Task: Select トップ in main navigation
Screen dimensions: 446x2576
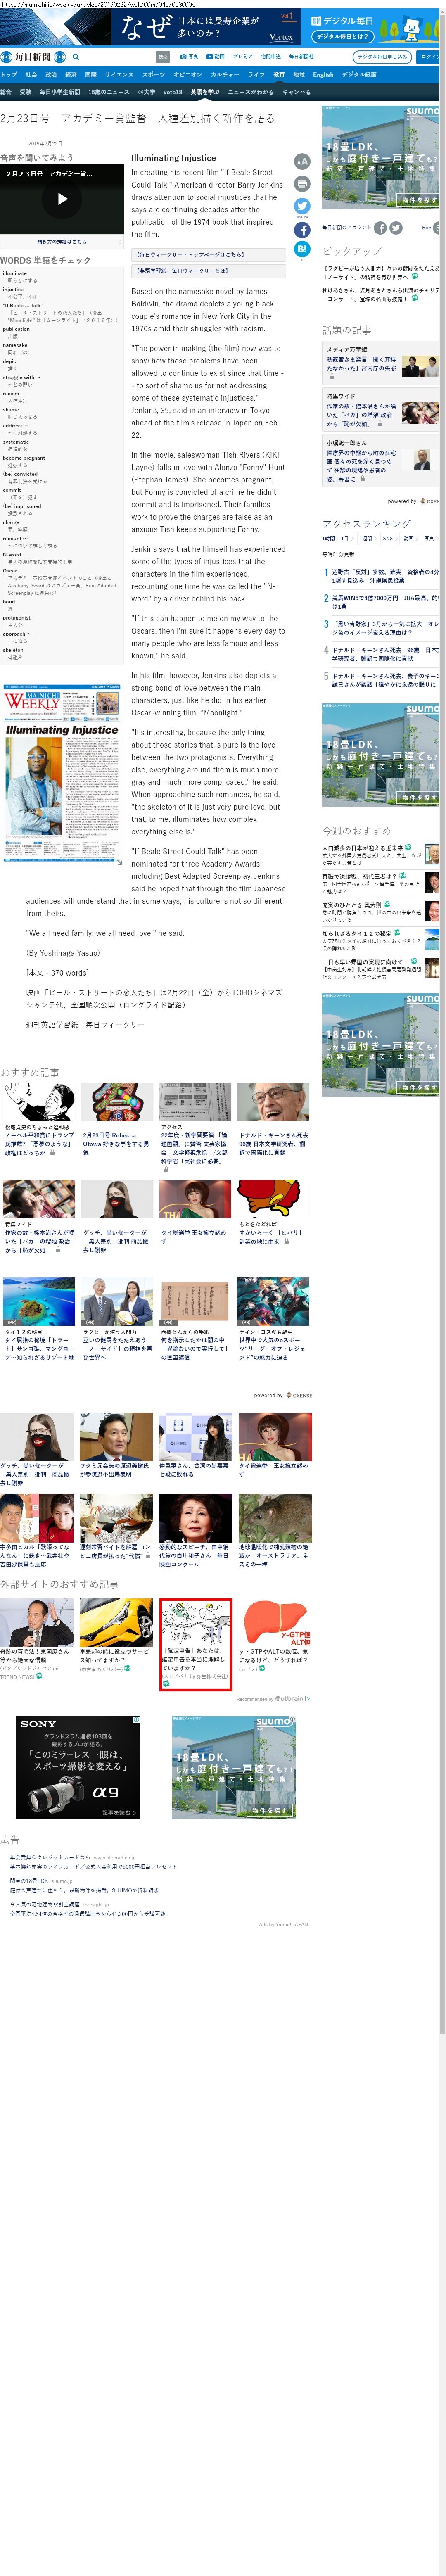Action: click(9, 75)
